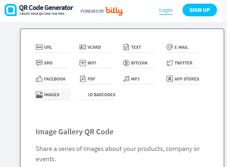The width and height of the screenshot is (227, 167).
Task: Select the TEXT document icon
Action: tap(126, 47)
